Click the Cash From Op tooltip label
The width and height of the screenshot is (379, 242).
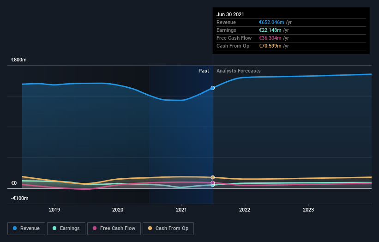pos(233,46)
